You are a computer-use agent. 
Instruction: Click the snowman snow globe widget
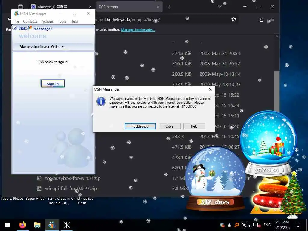[x=215, y=179]
